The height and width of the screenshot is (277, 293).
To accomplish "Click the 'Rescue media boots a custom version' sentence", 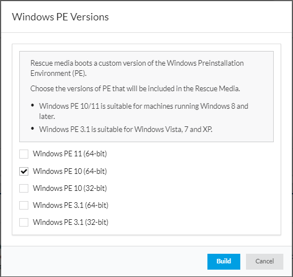I will 137,68.
